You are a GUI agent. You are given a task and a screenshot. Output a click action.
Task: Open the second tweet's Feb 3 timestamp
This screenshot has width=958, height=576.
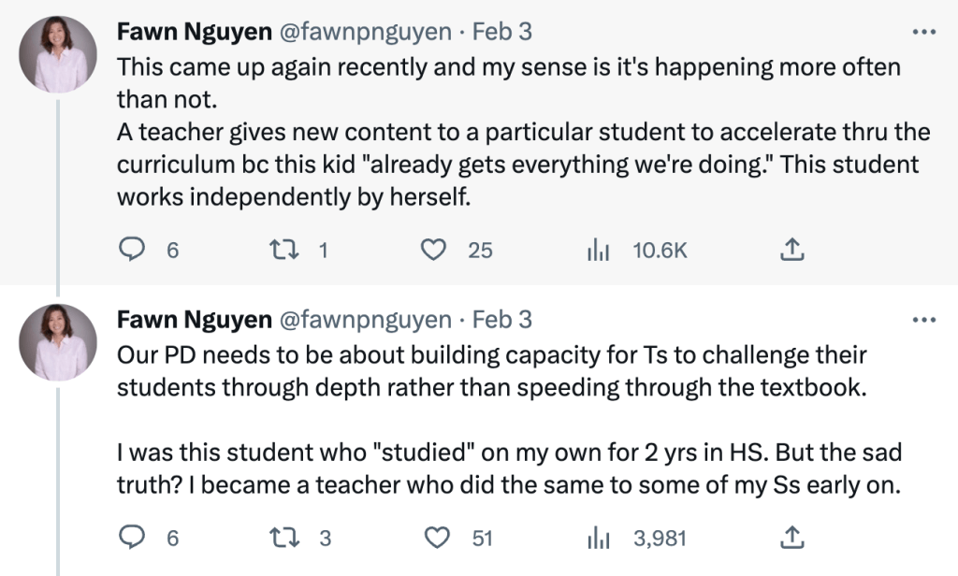[502, 320]
